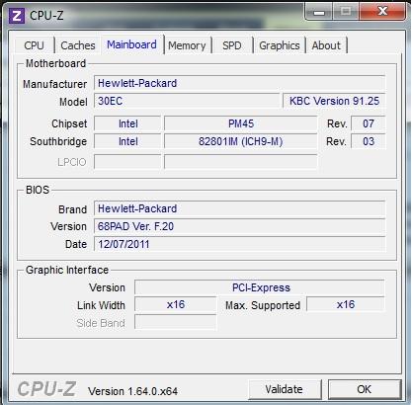
Task: Click the 82801IM (ICH9-M) field
Action: tap(241, 141)
